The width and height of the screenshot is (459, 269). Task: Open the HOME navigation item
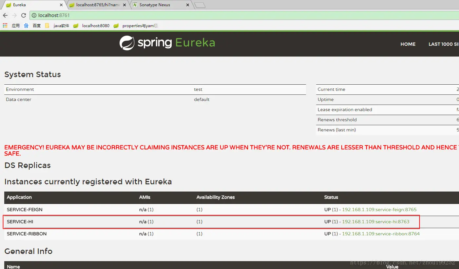coord(408,44)
